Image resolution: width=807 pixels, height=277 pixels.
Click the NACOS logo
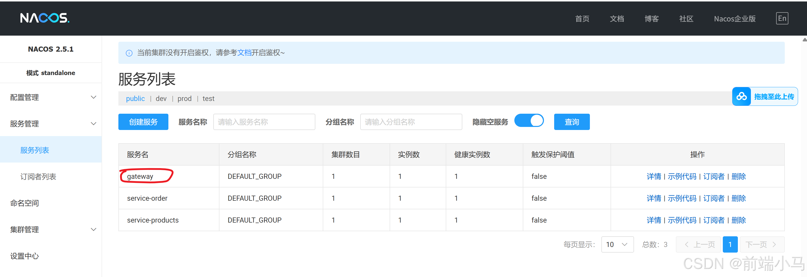tap(45, 18)
